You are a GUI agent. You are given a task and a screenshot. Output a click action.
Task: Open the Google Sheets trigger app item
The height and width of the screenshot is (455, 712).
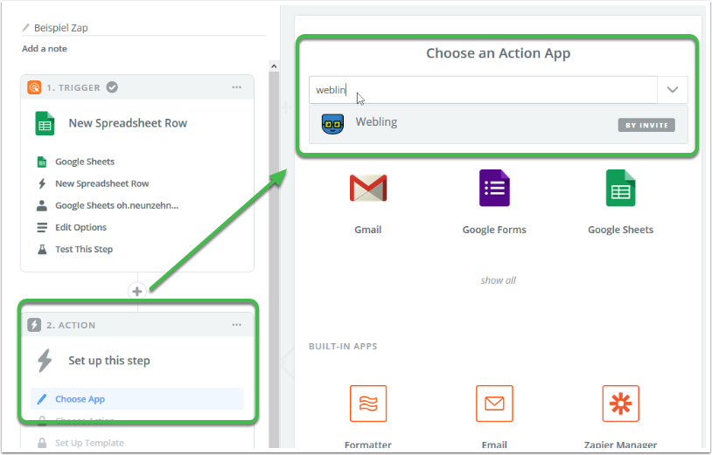[x=85, y=162]
